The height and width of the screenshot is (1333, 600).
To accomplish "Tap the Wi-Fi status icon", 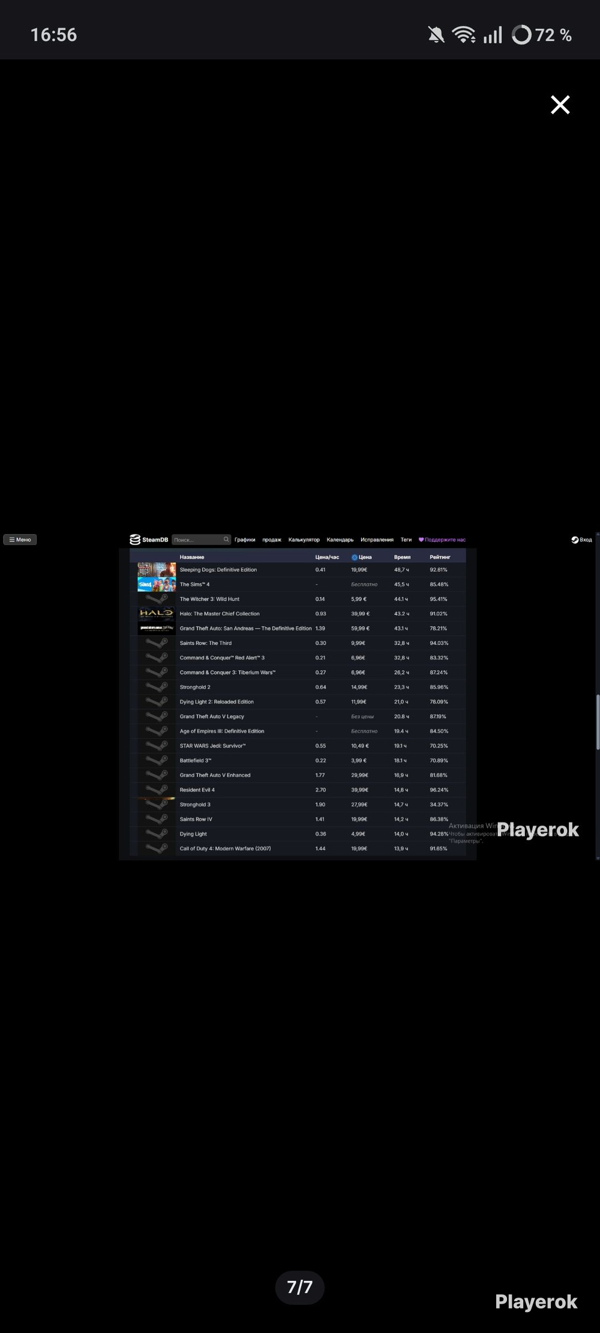I will coord(464,35).
